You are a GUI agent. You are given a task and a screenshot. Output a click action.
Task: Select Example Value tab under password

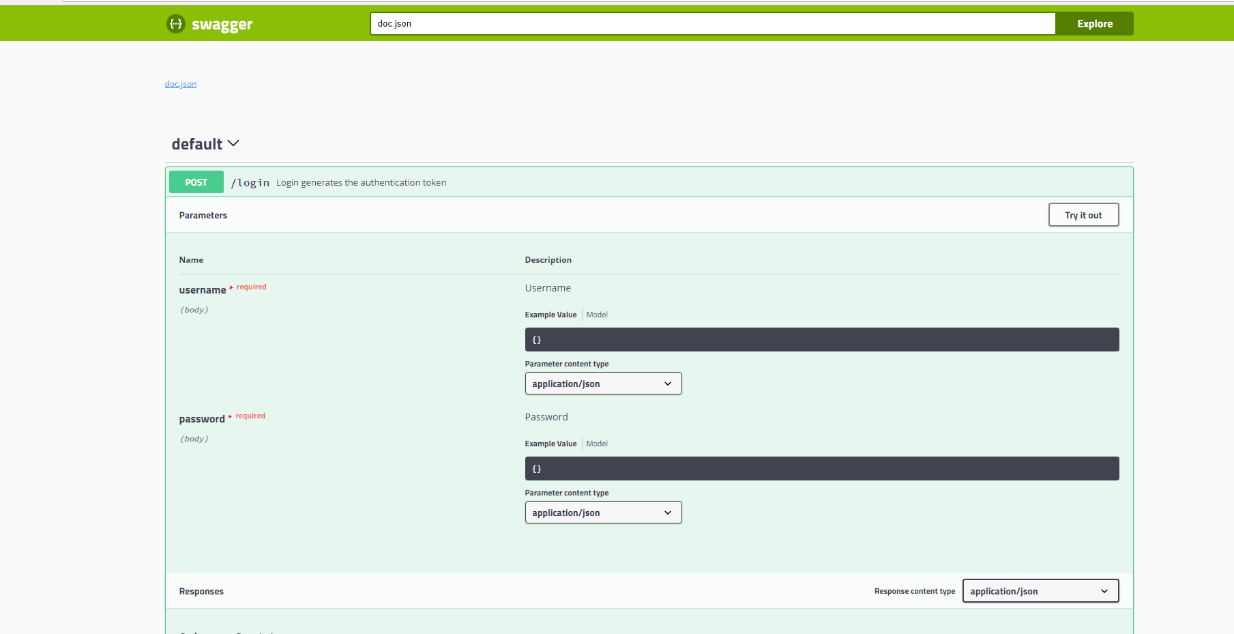point(550,444)
